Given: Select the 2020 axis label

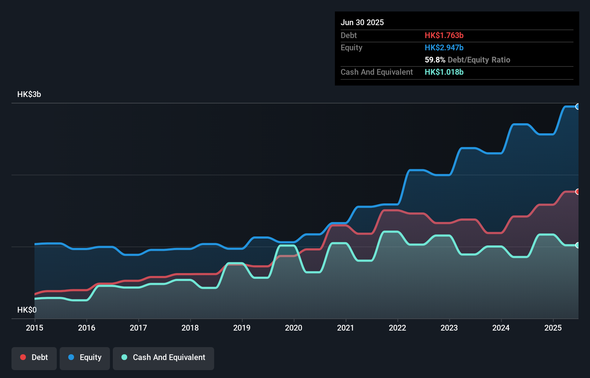Looking at the screenshot, I should (294, 328).
